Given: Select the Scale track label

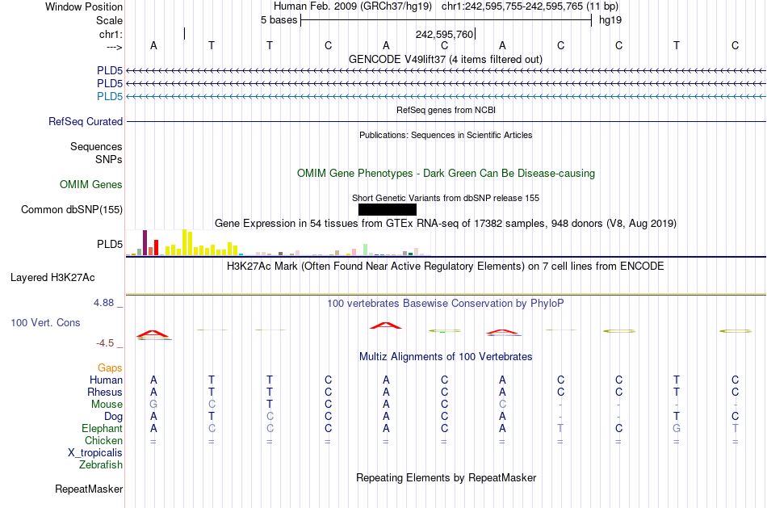Looking at the screenshot, I should point(109,20).
